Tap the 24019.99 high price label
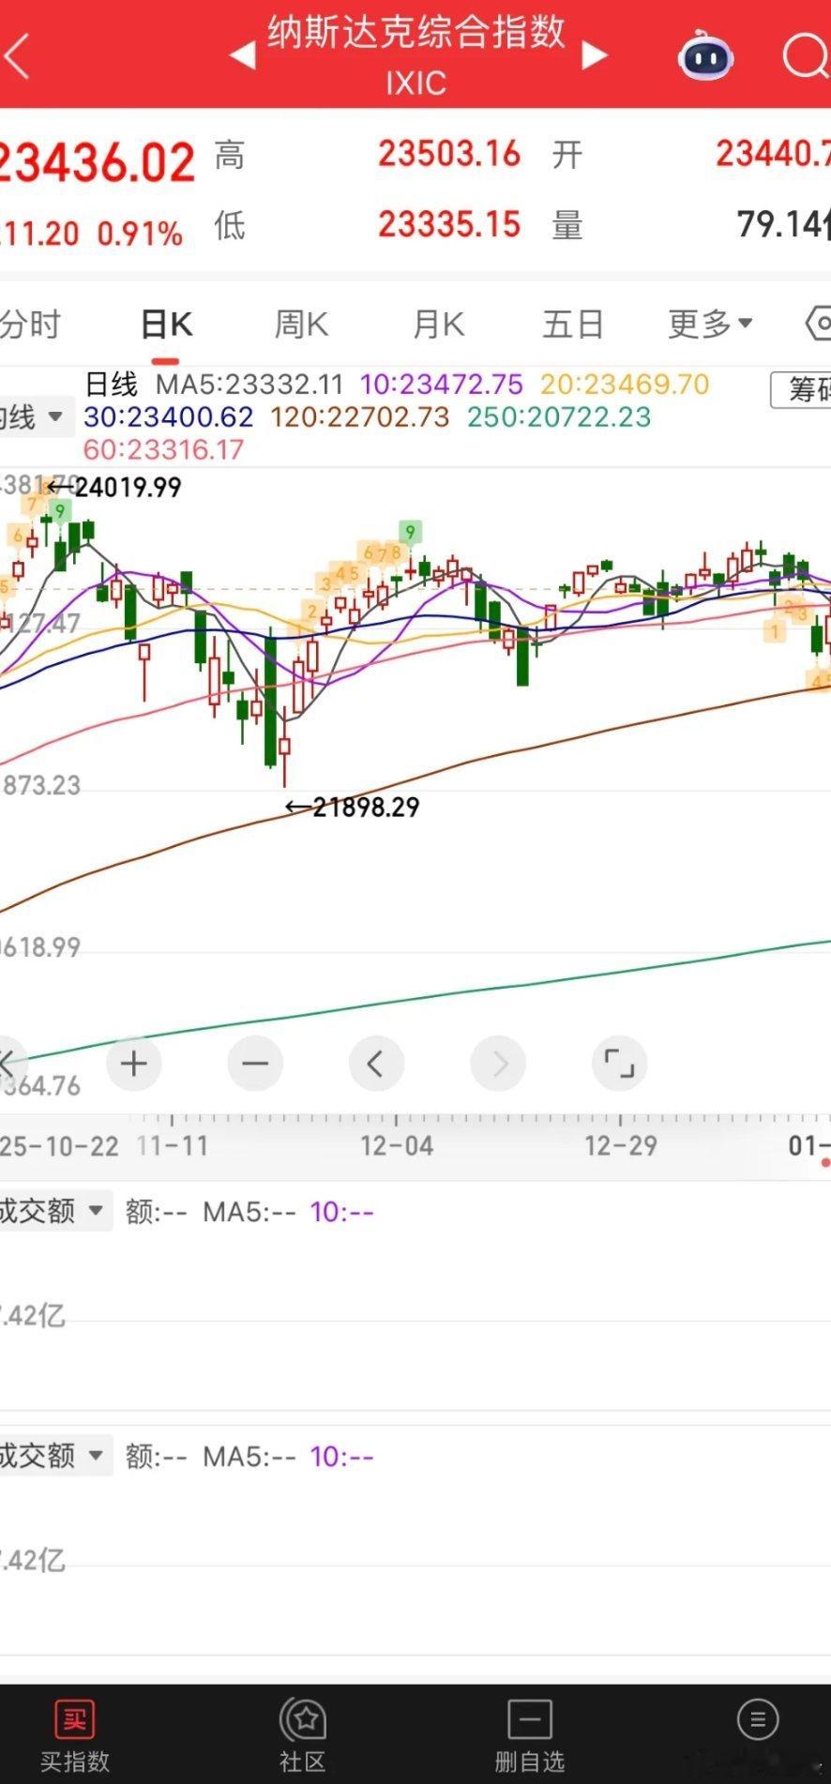831x1784 pixels. point(128,487)
